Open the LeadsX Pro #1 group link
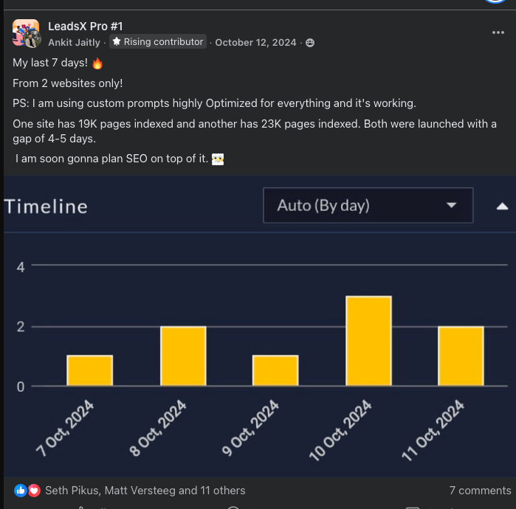This screenshot has height=509, width=516. tap(85, 27)
